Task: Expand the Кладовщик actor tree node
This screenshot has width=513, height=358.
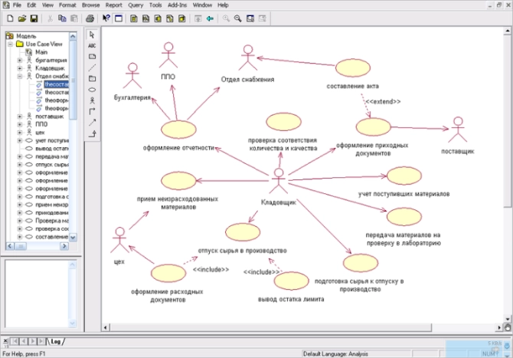Action: tap(20, 68)
